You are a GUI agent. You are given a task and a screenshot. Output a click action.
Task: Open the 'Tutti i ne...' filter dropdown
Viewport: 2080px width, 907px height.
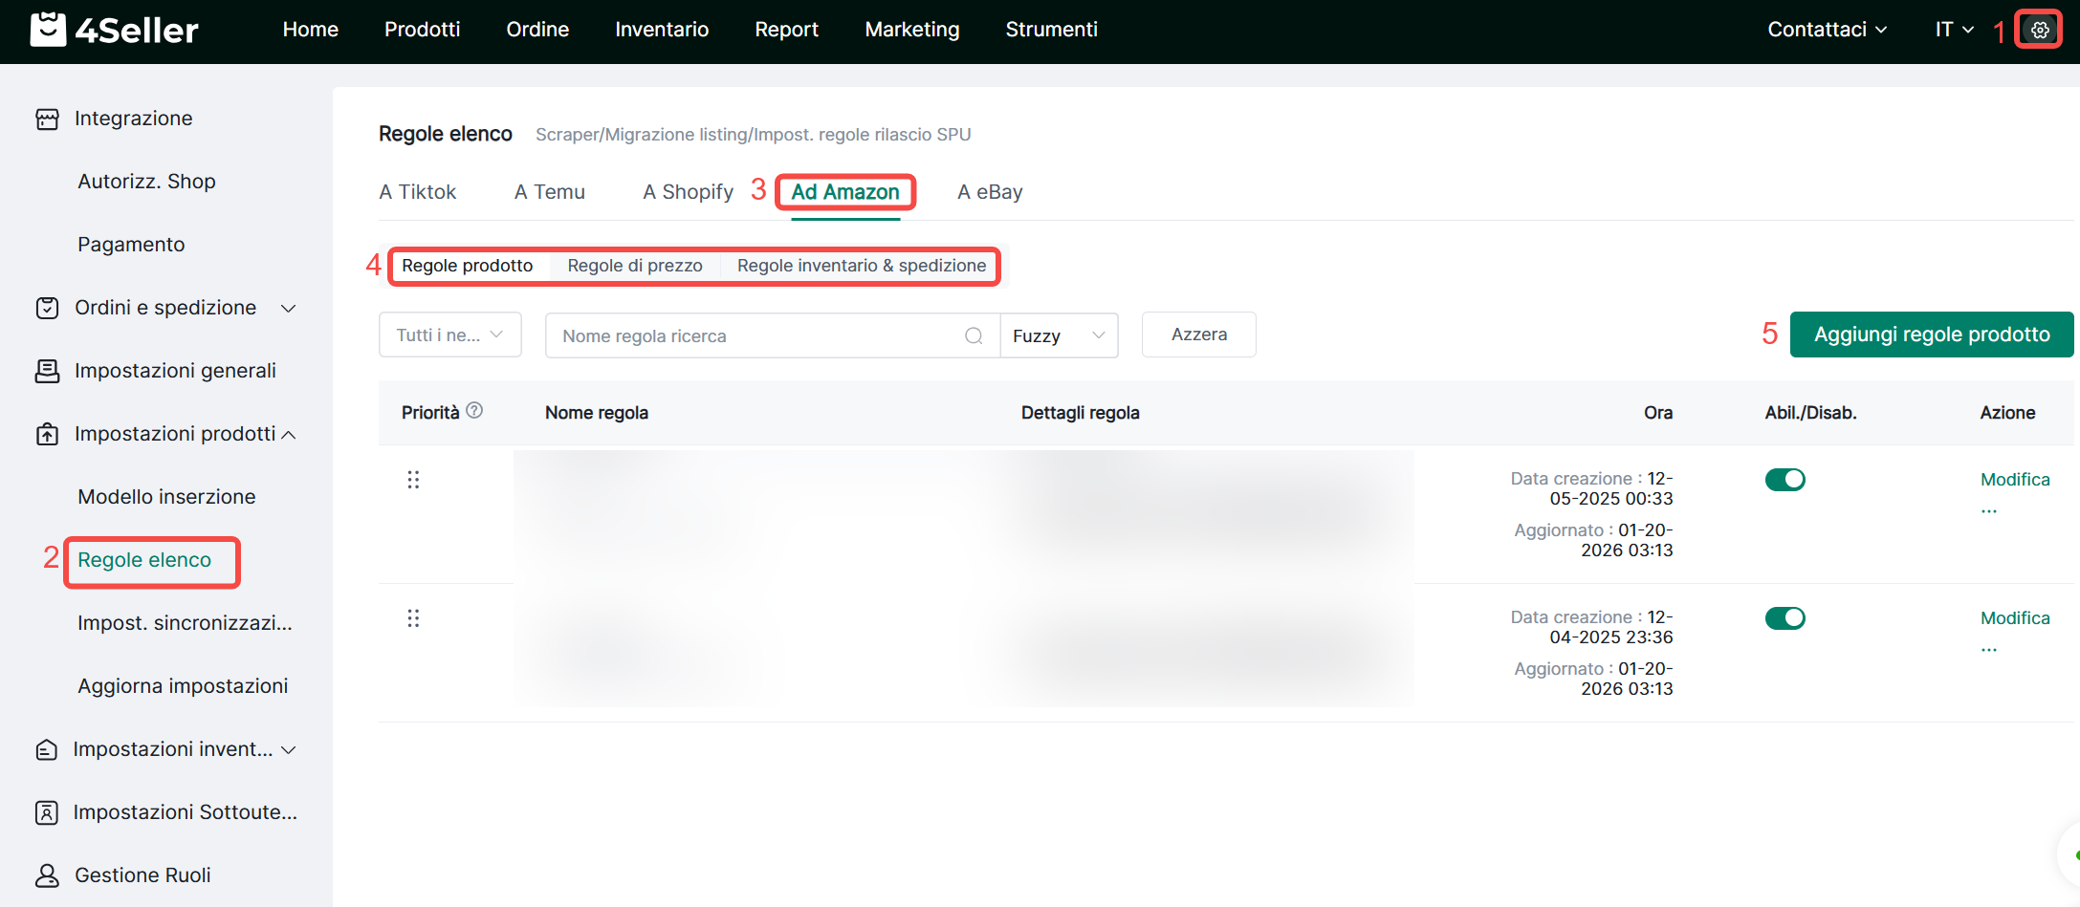point(449,335)
